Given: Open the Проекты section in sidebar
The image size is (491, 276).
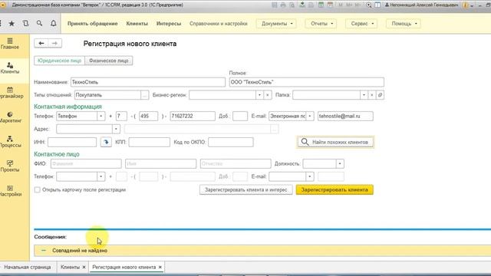Looking at the screenshot, I should [x=10, y=166].
